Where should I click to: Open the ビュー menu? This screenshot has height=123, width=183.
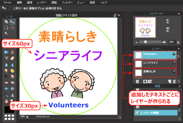click(81, 3)
